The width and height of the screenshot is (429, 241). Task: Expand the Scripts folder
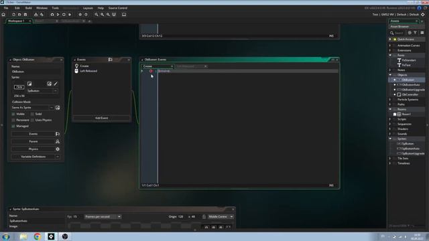click(x=390, y=119)
